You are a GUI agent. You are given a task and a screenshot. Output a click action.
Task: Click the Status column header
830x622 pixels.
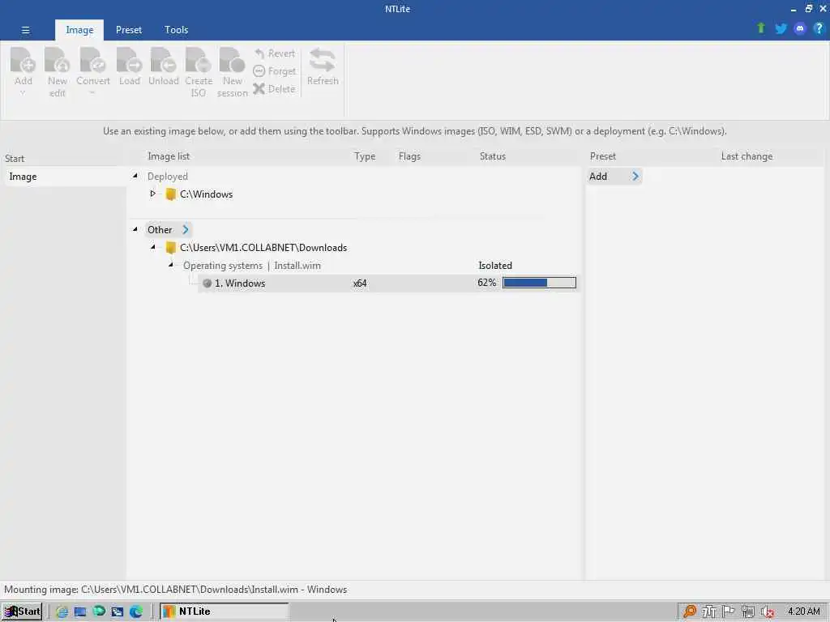[492, 156]
